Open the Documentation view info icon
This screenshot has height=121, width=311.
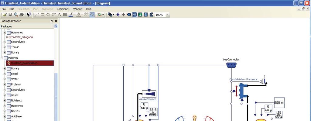140,15
